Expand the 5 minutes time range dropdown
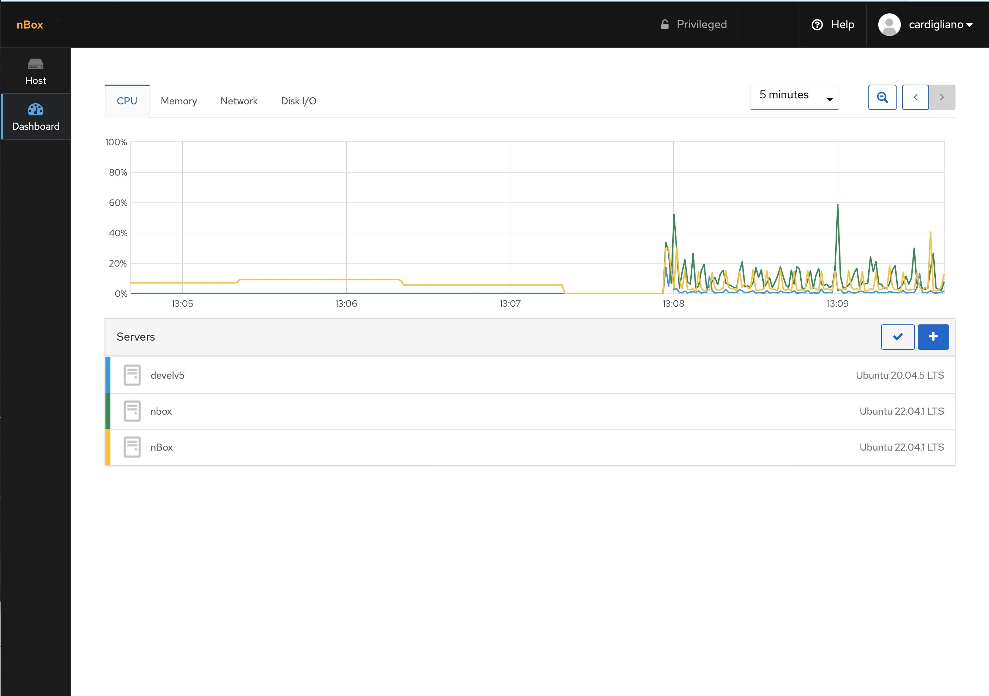Image resolution: width=989 pixels, height=696 pixels. click(795, 96)
